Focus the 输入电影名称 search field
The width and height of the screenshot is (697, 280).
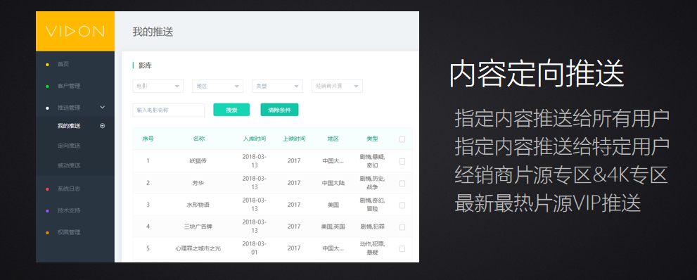(169, 110)
